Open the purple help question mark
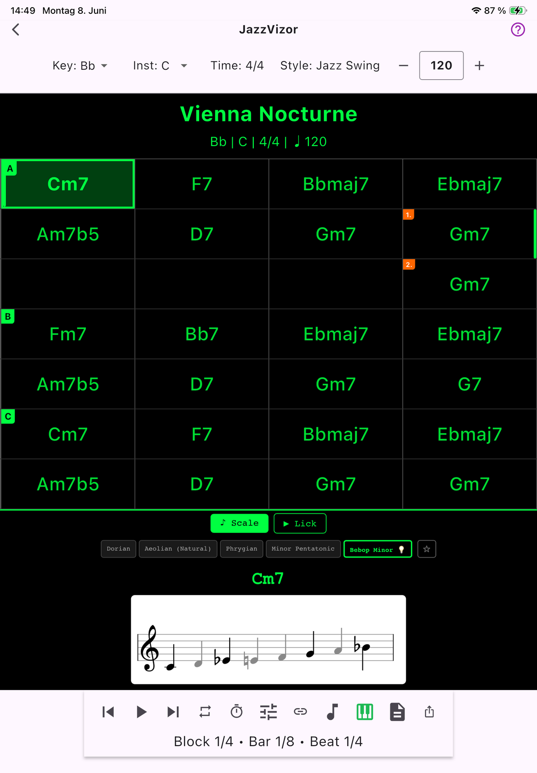537x773 pixels. (x=518, y=30)
